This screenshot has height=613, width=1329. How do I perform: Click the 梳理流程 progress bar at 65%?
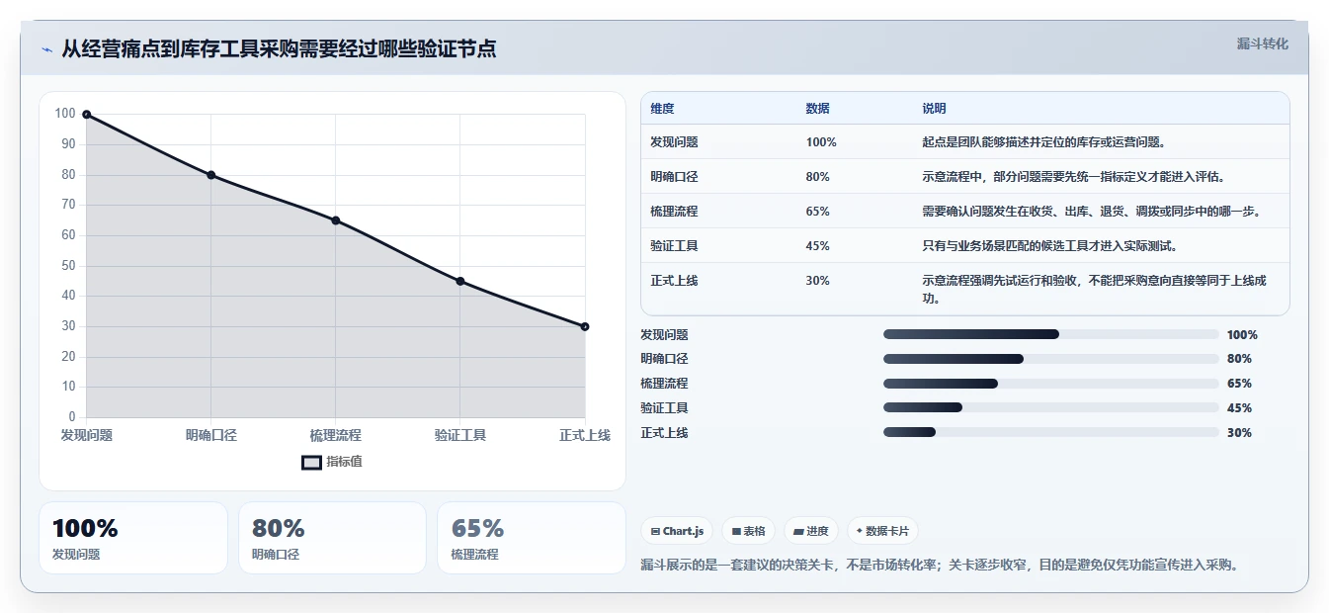tap(1051, 384)
